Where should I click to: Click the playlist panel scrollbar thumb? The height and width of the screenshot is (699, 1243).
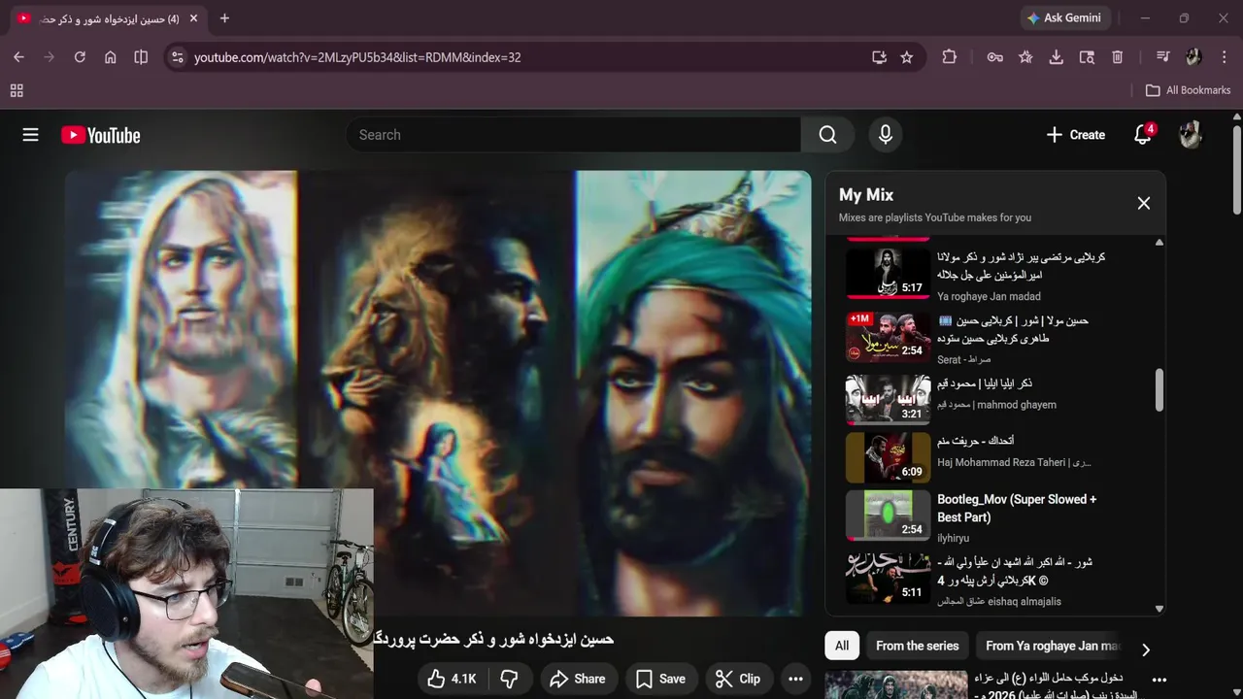tap(1159, 389)
